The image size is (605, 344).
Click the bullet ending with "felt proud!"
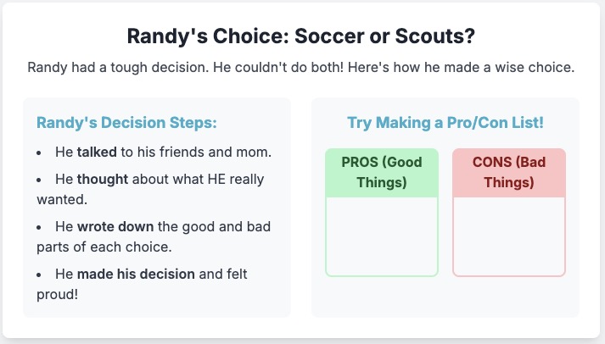pyautogui.click(x=163, y=284)
